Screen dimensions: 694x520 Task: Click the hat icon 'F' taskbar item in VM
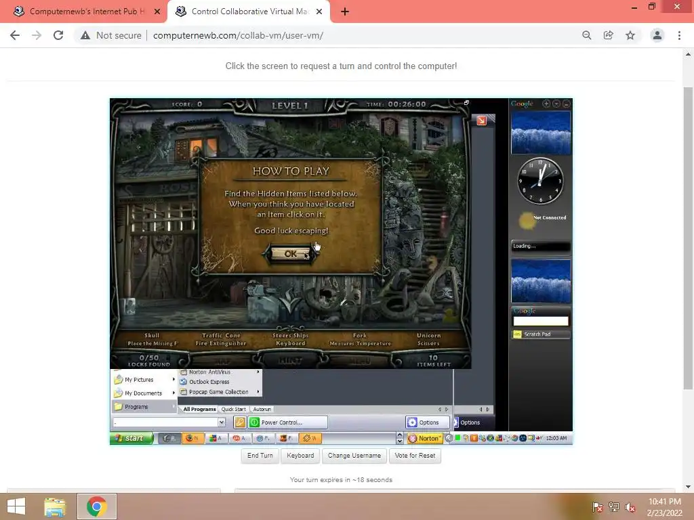(x=287, y=438)
